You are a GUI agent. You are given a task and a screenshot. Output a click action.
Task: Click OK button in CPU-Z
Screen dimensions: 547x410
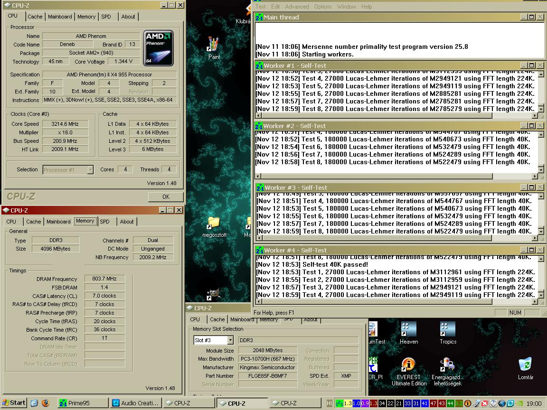coord(166,196)
